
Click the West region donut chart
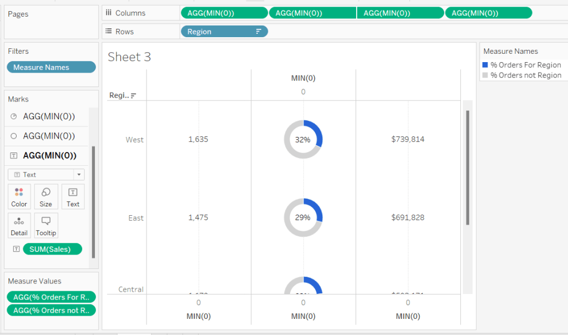(x=303, y=140)
